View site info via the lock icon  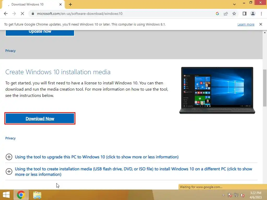(x=33, y=14)
